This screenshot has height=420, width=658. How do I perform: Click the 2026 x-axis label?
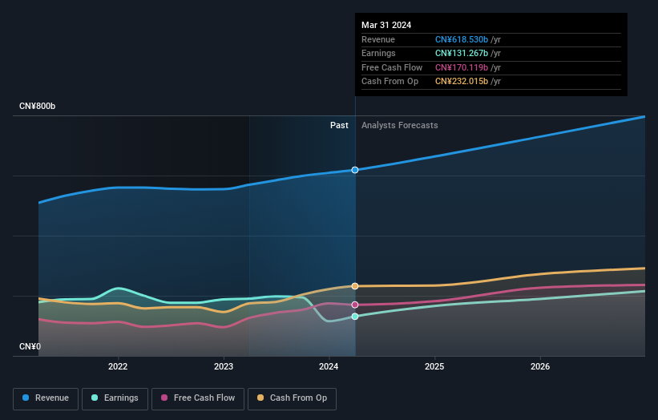[540, 366]
